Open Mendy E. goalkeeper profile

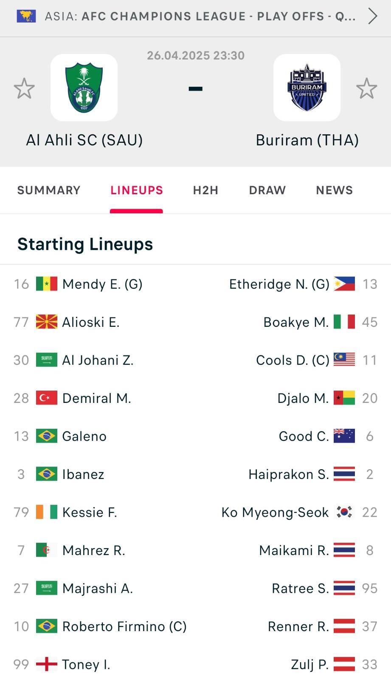[x=102, y=284]
